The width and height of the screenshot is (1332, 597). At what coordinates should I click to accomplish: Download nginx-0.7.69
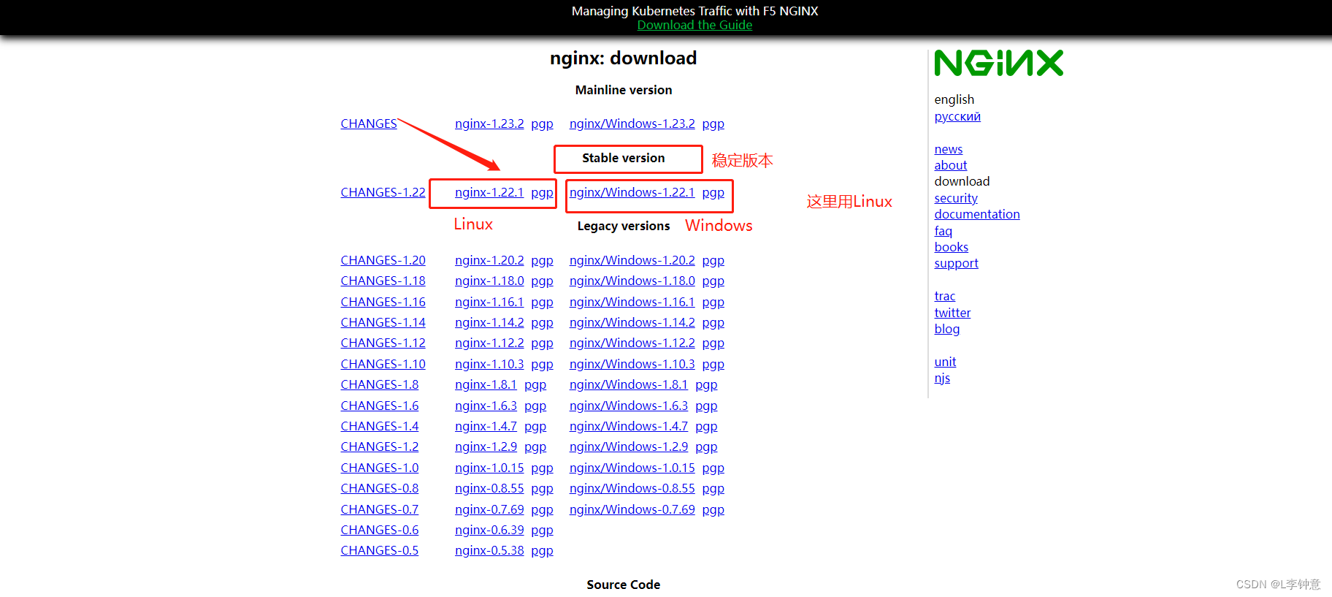[x=489, y=509]
